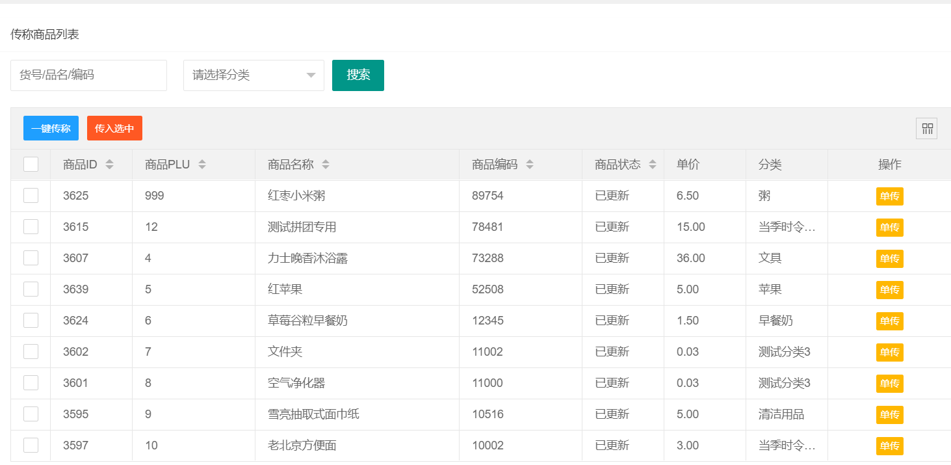Sort by 商品PLU column arrows
Viewport: 951px width, 465px height.
click(x=202, y=165)
